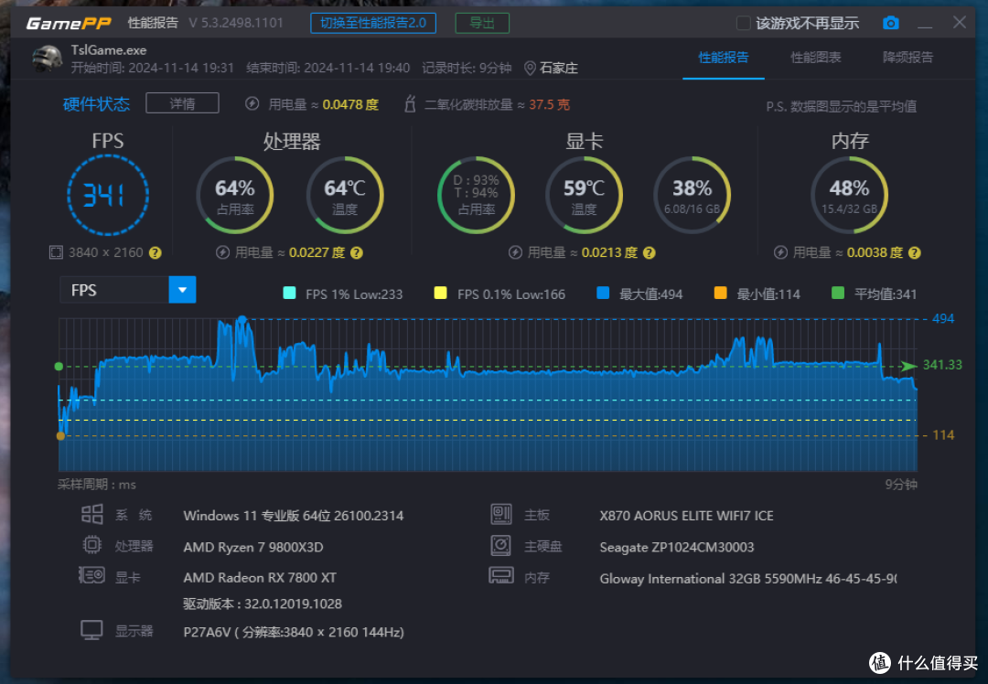Minimize the GamePP report window

pos(925,26)
